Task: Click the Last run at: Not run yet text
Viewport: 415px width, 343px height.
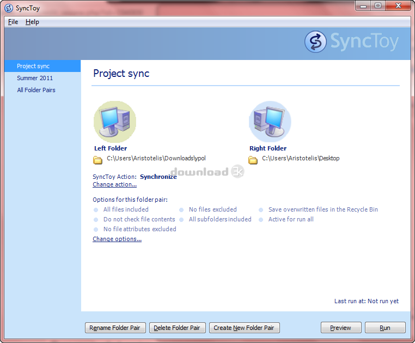Action: 367,301
